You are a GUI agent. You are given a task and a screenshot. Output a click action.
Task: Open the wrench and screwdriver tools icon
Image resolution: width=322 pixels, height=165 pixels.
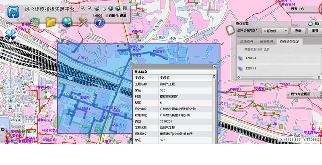(83, 22)
